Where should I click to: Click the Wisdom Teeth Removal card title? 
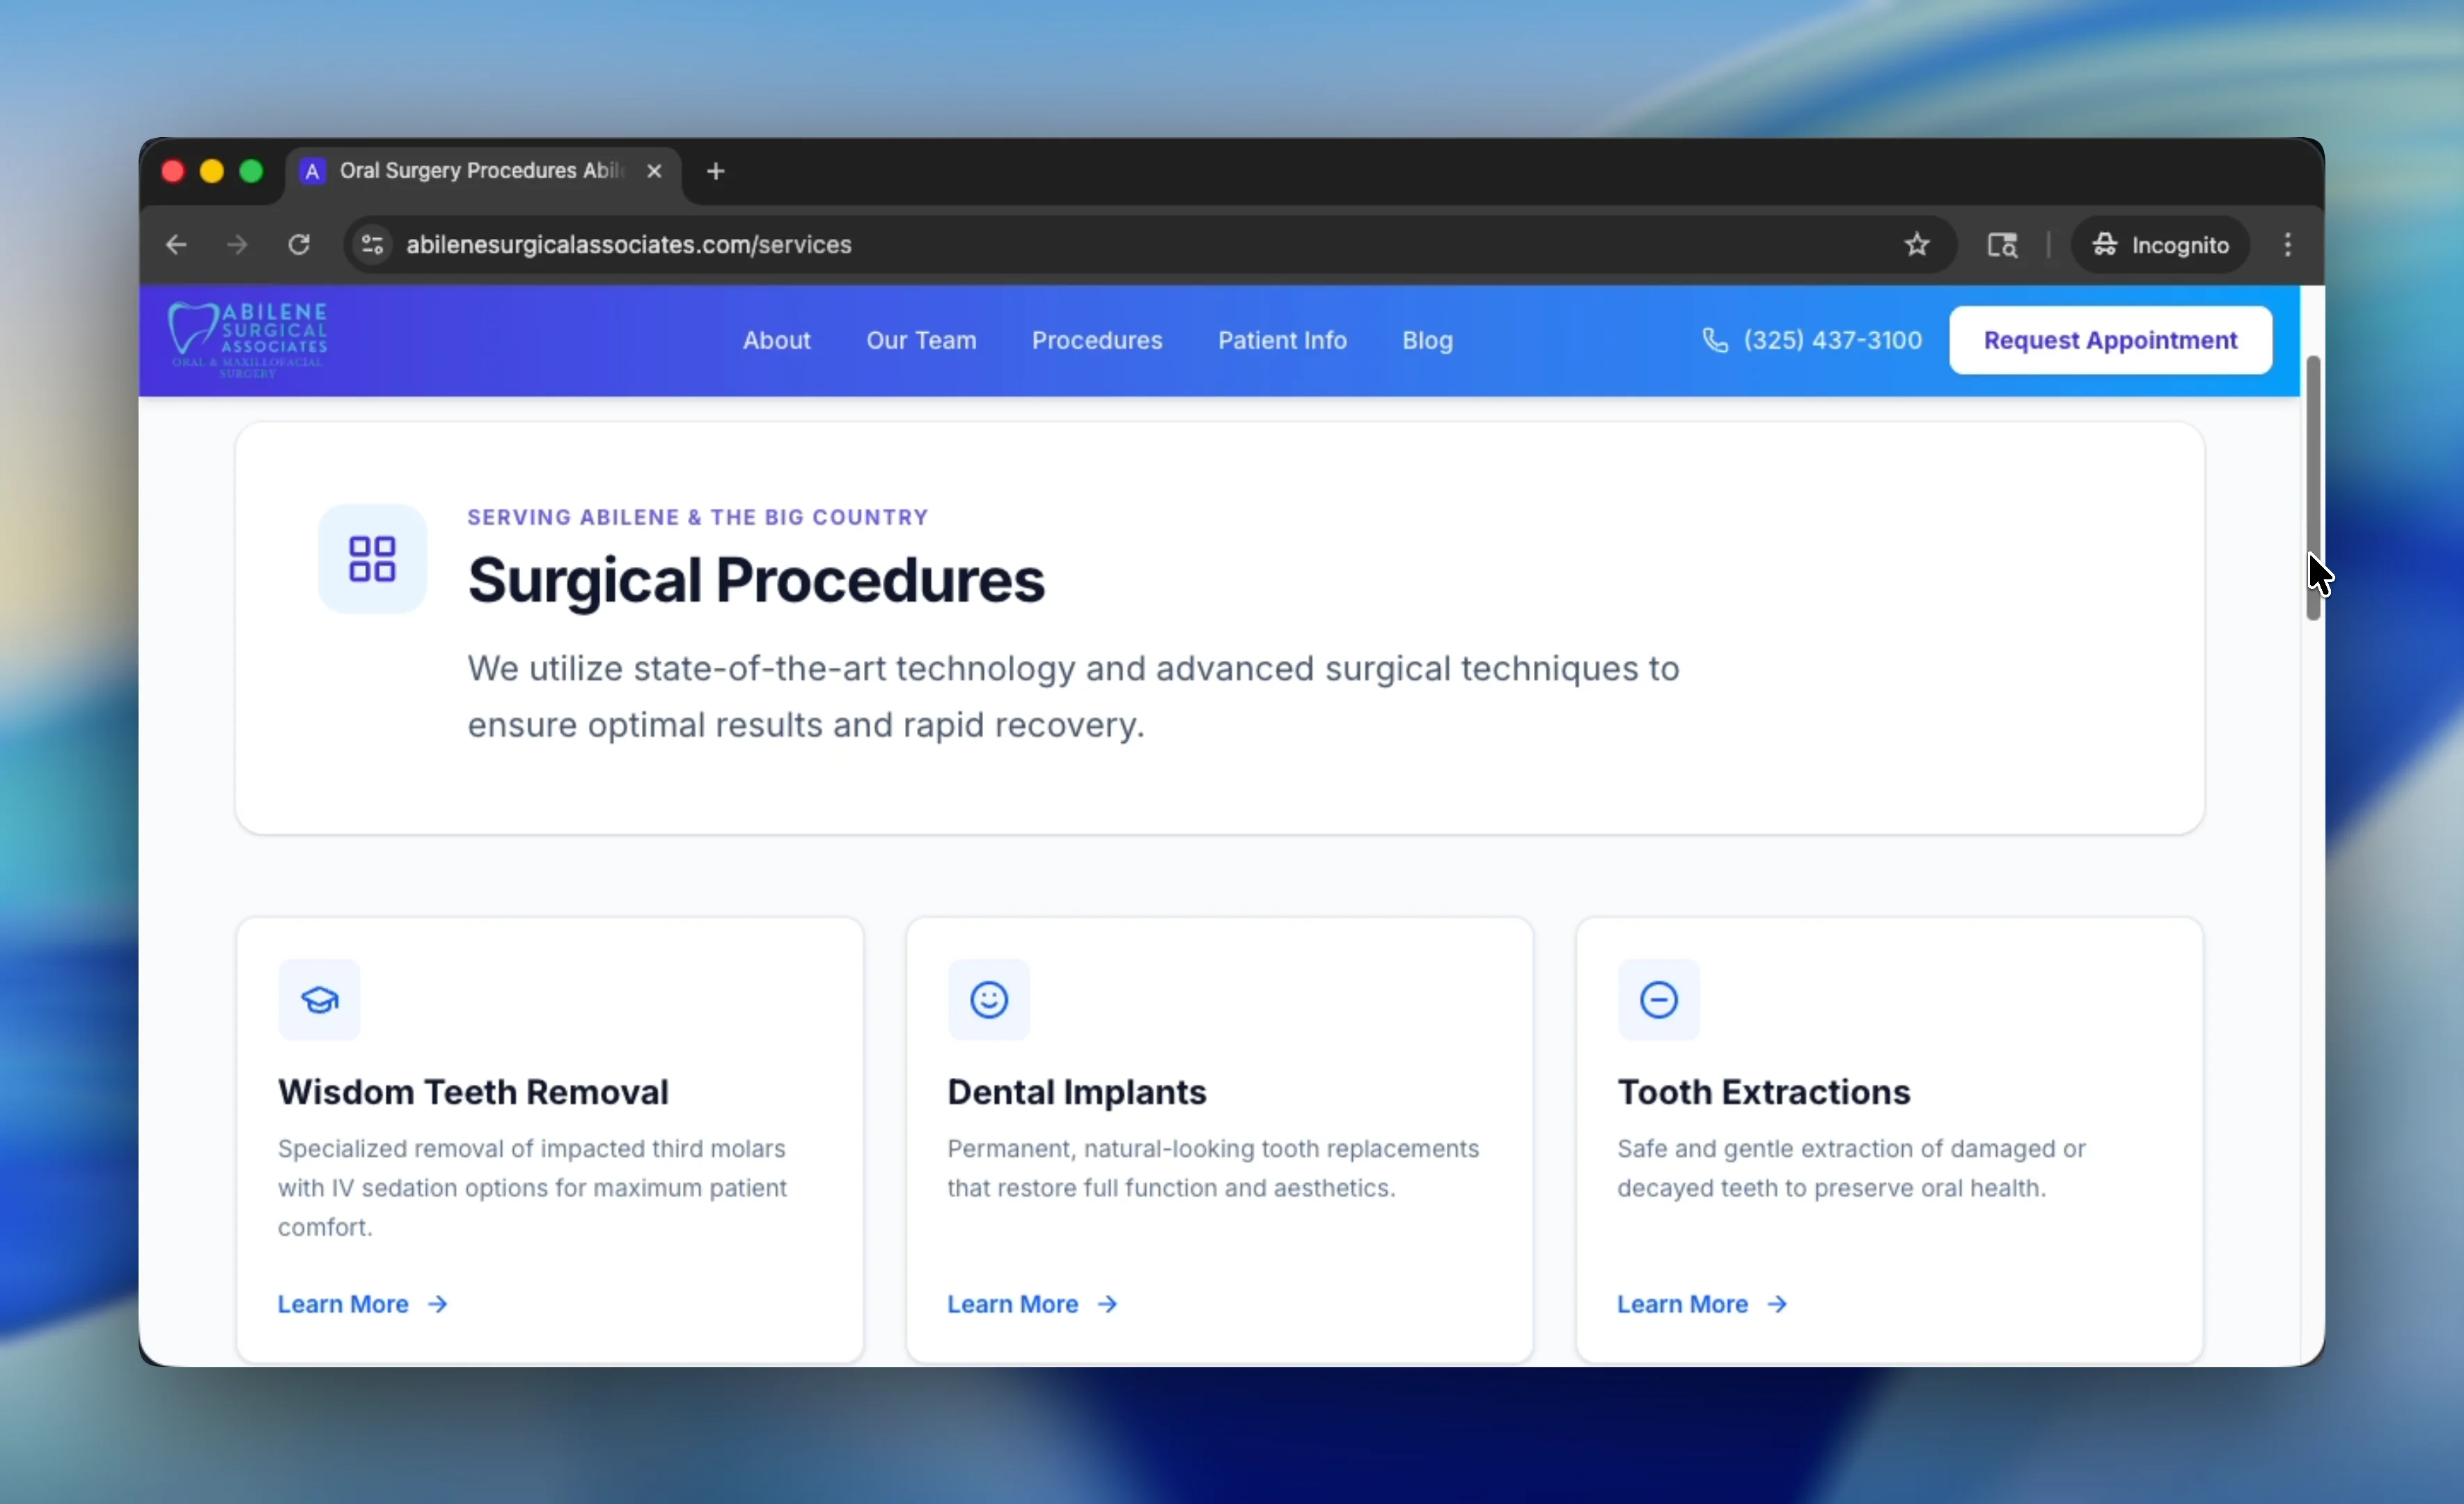[x=473, y=1092]
